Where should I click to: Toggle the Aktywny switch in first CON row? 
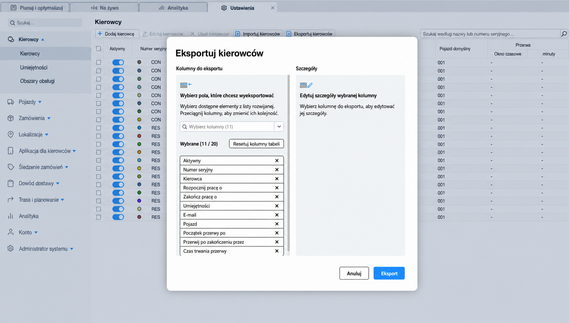118,62
